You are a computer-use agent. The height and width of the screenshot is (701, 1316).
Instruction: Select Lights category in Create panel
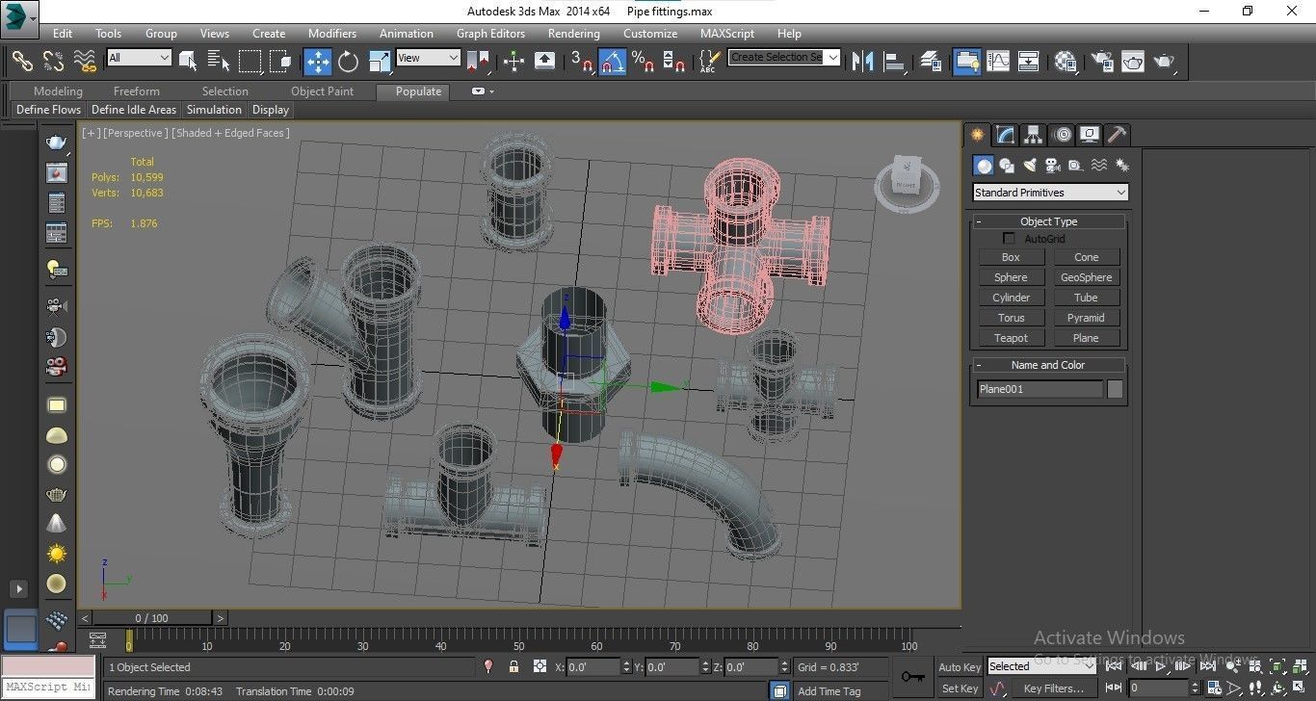click(1030, 166)
